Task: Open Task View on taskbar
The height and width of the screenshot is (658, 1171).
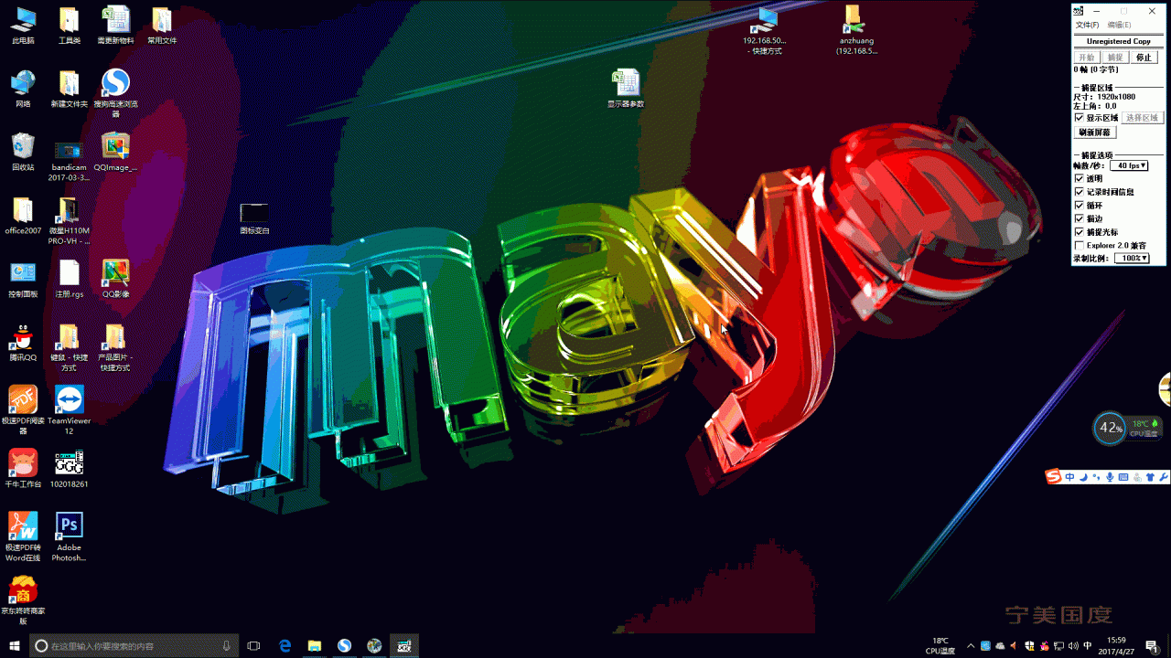Action: (x=254, y=646)
